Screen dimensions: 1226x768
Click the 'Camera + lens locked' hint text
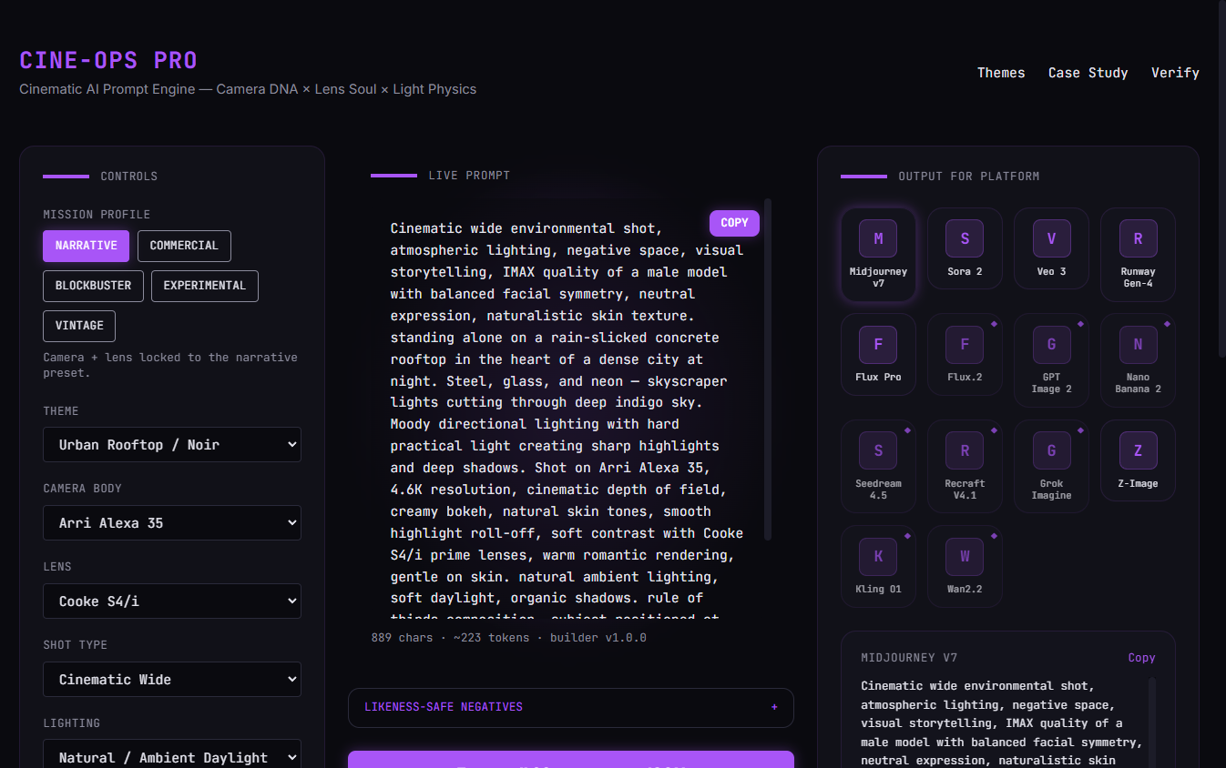(x=170, y=365)
